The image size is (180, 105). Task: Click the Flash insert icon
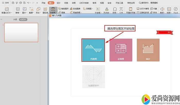[x=176, y=9]
